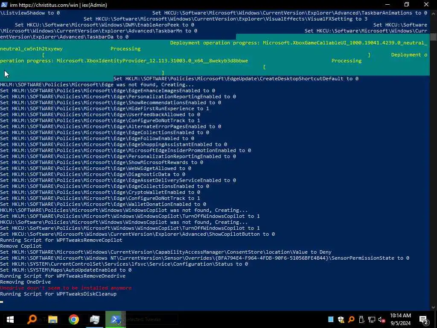
Task: Click the 'MicrosoftEdgeInsiderPromotionEnabled to 0' line
Action: click(x=125, y=150)
